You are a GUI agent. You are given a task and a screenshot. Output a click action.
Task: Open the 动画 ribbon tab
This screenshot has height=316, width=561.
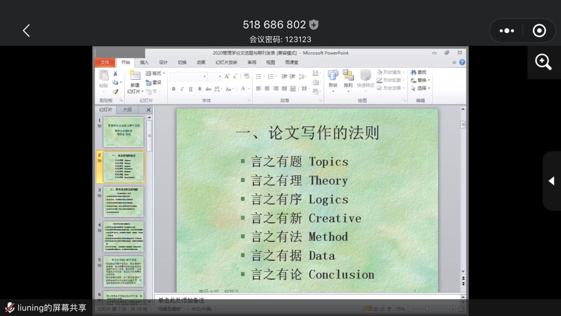(x=201, y=62)
